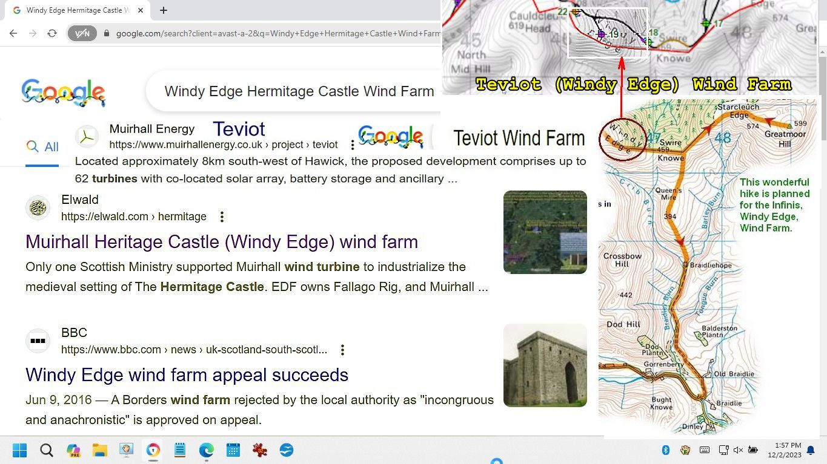
Task: Click the 'Old Braidlie' label on the map
Action: [x=734, y=374]
